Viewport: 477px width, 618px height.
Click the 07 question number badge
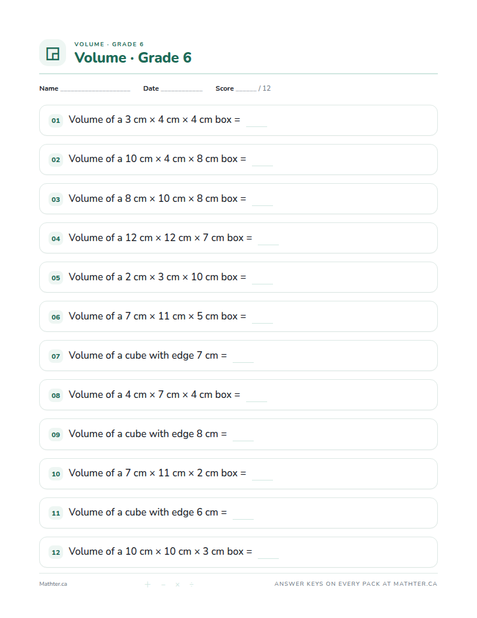click(x=56, y=356)
